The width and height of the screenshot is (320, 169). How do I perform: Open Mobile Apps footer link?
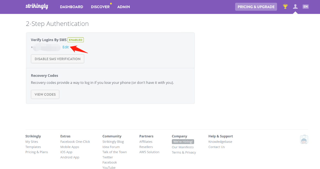tap(70, 147)
